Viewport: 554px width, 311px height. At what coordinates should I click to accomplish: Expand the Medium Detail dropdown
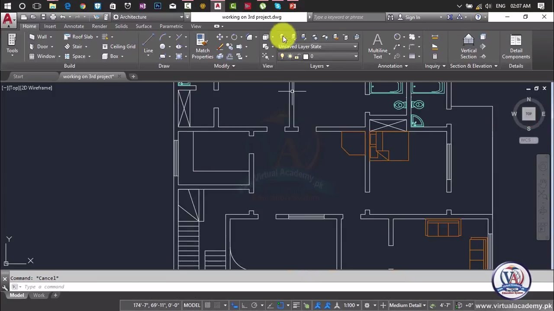[x=408, y=305]
